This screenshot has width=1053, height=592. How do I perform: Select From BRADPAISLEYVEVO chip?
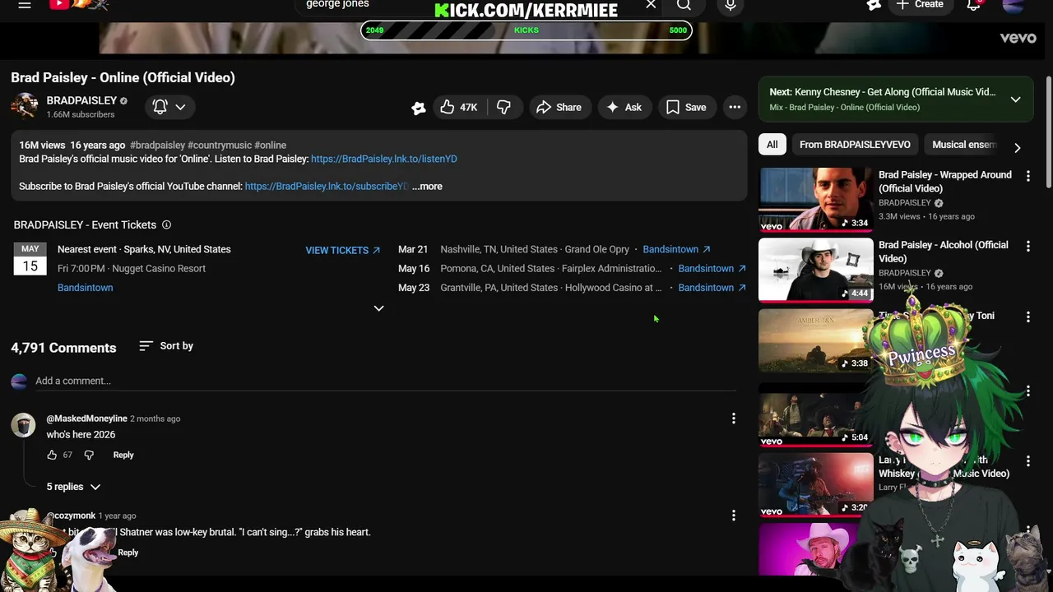pos(855,145)
